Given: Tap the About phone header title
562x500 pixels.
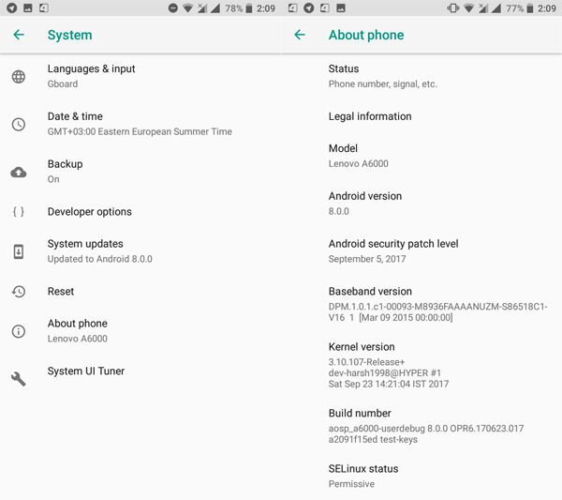Looking at the screenshot, I should (x=366, y=35).
